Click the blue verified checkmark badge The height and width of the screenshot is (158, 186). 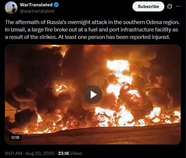click(56, 5)
